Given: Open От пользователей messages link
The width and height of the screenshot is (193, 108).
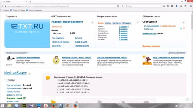Looking at the screenshot, I should click(151, 26).
